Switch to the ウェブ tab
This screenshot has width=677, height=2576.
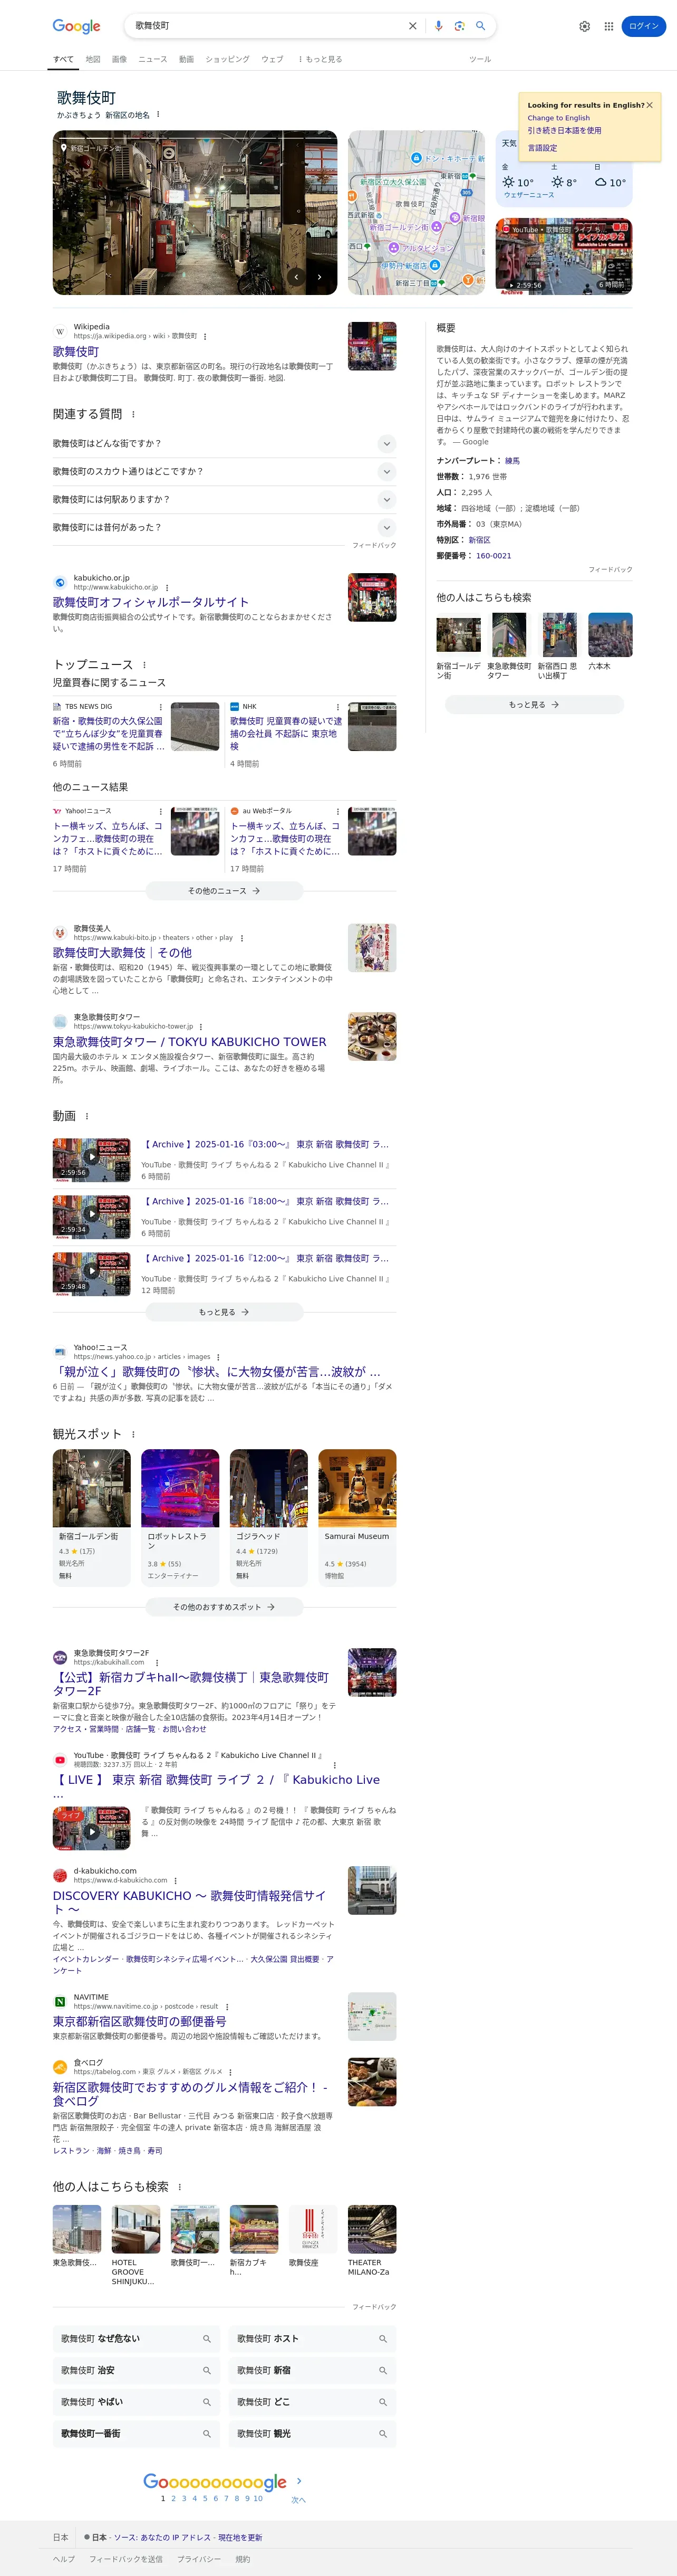coord(273,59)
